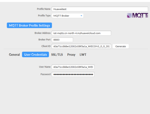This screenshot has height=114, width=150.
Task: Click the MQTT Broker Profile Settings header
Action: click(29, 25)
